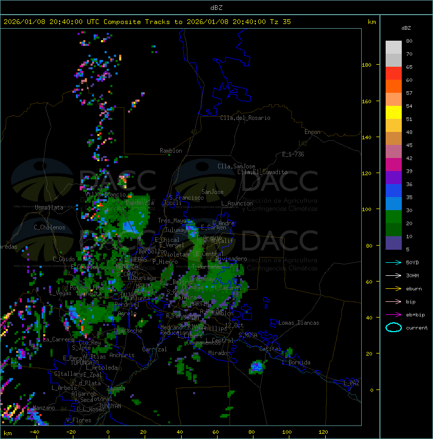
Task: Click the Ramblon label in the north
Action: point(171,151)
